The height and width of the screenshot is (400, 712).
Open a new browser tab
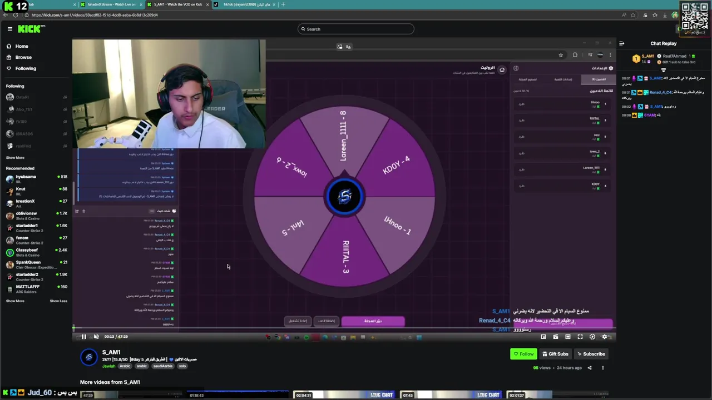283,4
